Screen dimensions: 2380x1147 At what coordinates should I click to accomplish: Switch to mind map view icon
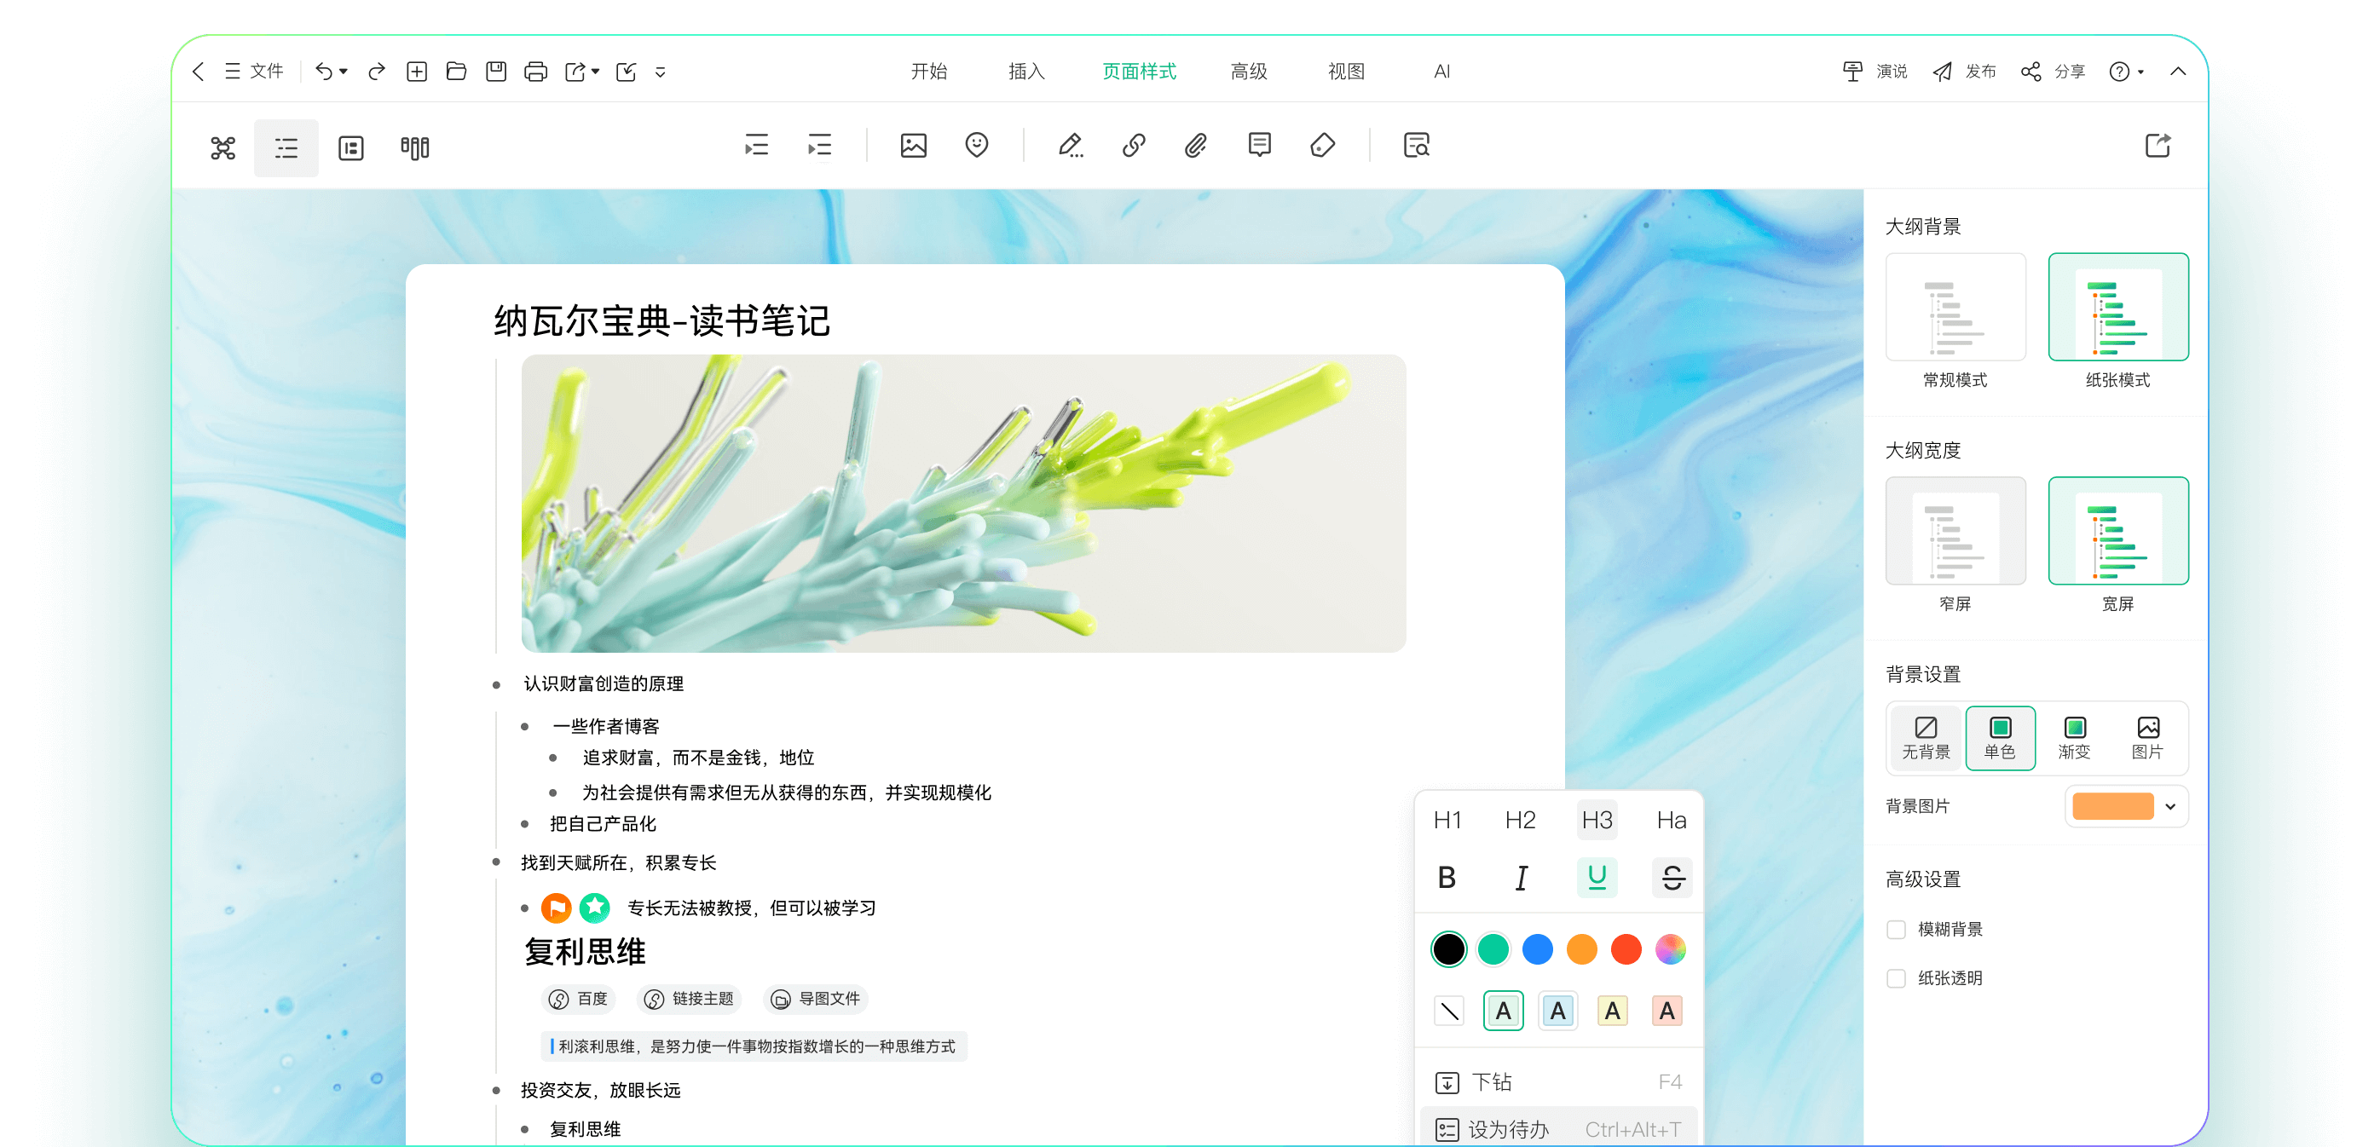click(x=222, y=147)
